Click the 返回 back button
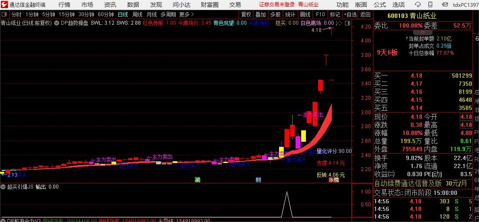The image size is (479, 222). pos(365,14)
